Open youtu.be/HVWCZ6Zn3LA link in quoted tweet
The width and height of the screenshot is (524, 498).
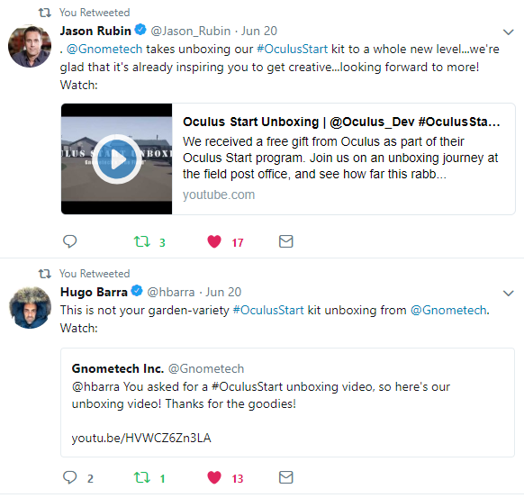(x=141, y=438)
